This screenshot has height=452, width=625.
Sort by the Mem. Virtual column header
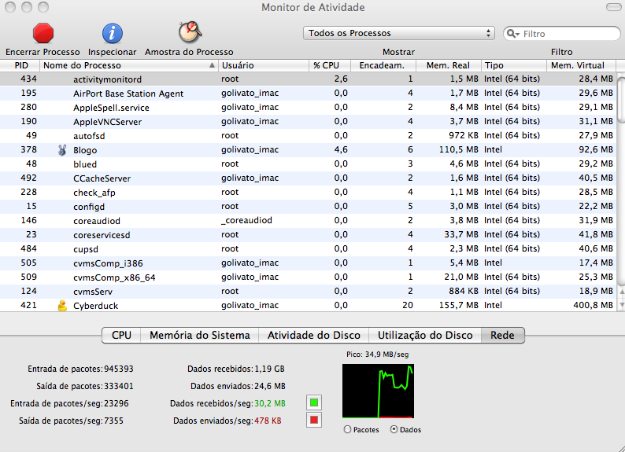click(581, 65)
